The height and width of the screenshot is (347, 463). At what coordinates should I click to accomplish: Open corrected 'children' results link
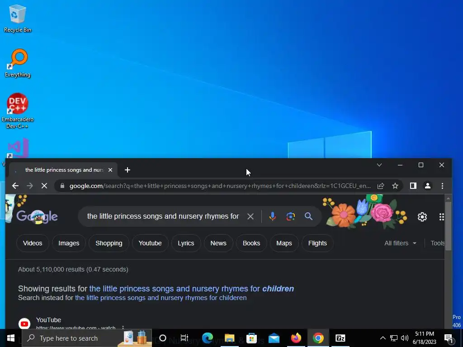coord(192,289)
